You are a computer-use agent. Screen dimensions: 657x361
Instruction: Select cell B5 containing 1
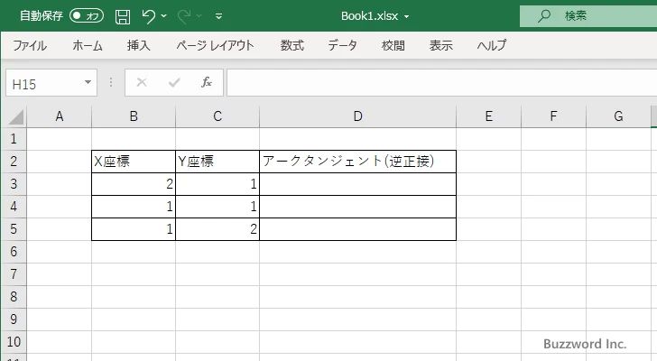click(134, 229)
